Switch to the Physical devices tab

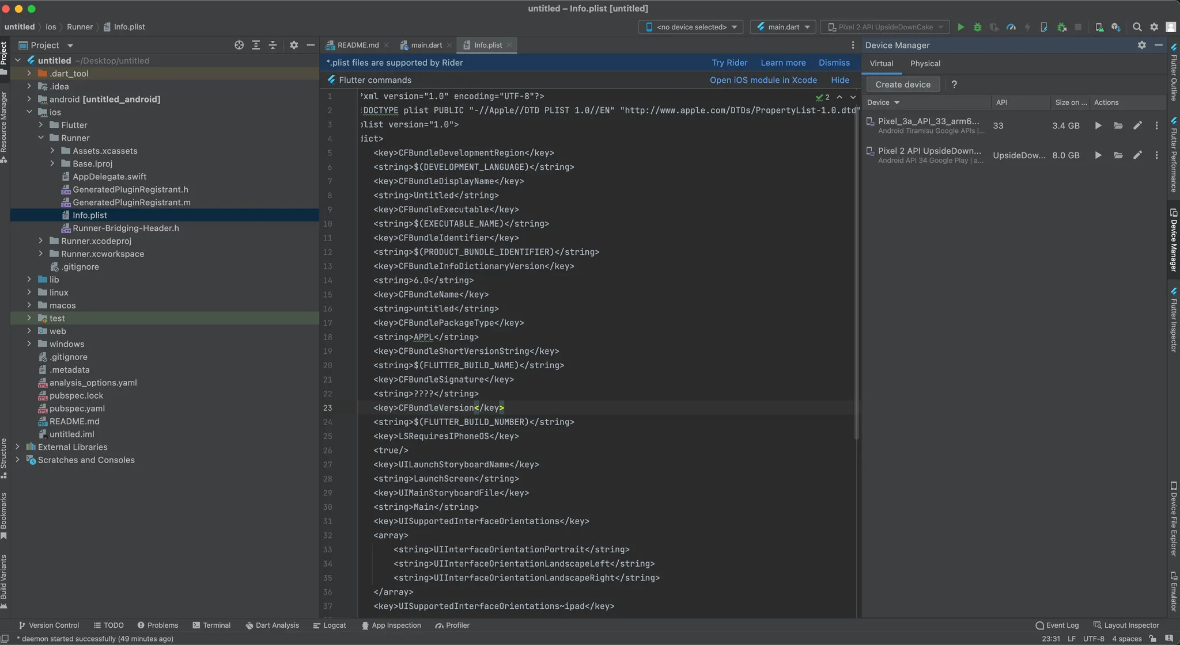(x=925, y=63)
